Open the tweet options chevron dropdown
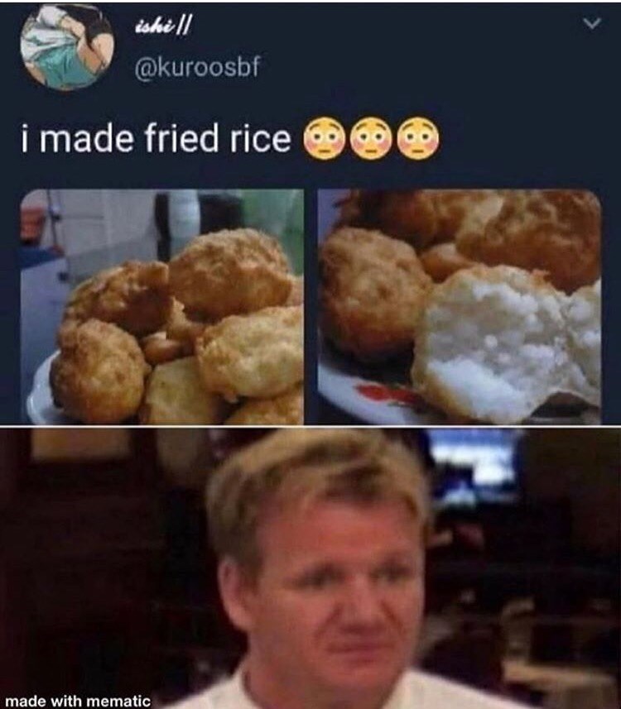The height and width of the screenshot is (709, 621). [592, 23]
